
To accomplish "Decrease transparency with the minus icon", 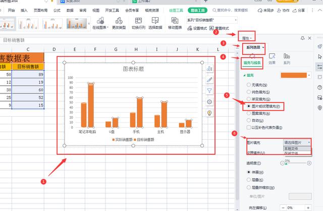I will click(x=282, y=163).
